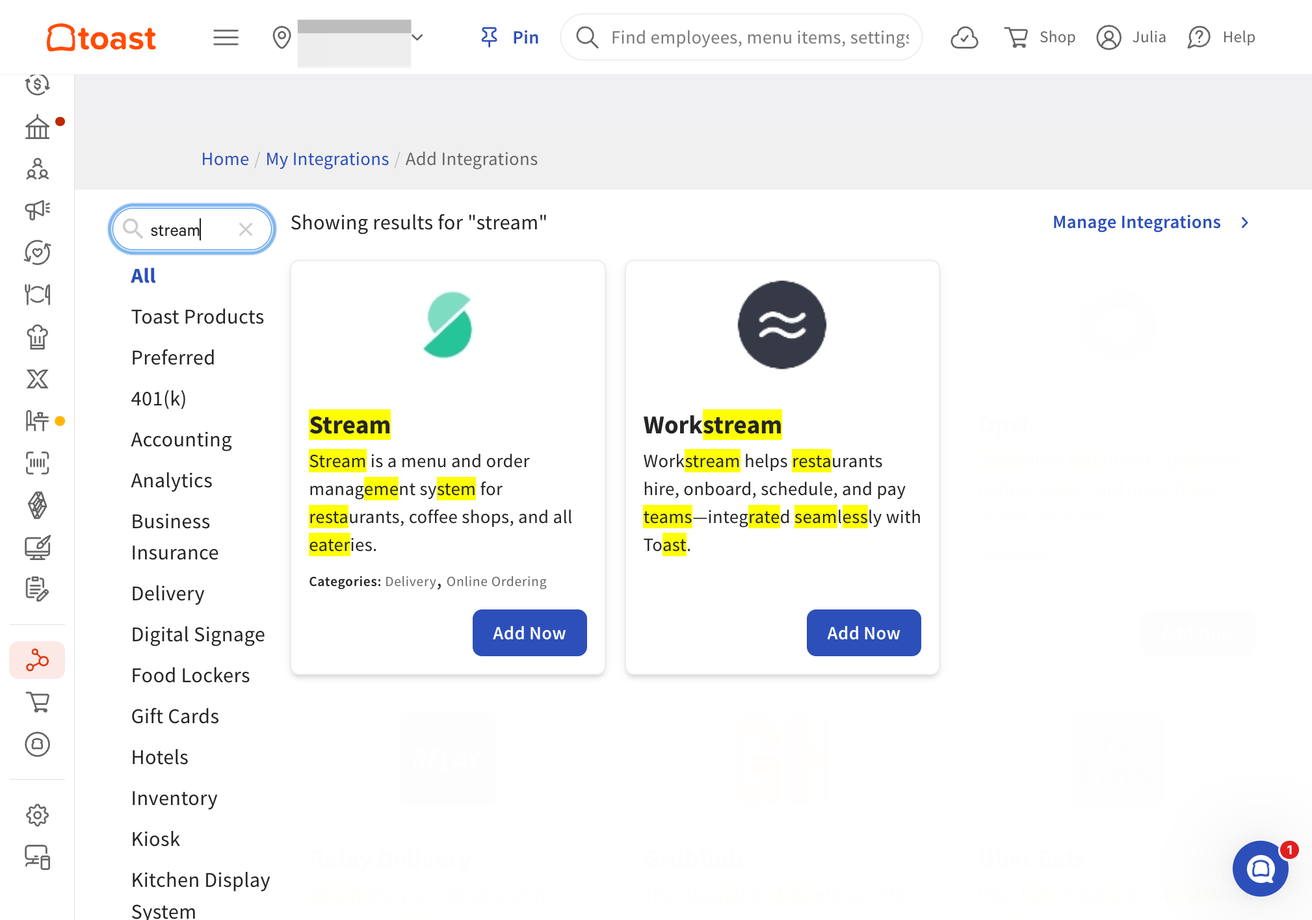The height and width of the screenshot is (920, 1312).
Task: Add the Workstream integration now
Action: point(863,633)
